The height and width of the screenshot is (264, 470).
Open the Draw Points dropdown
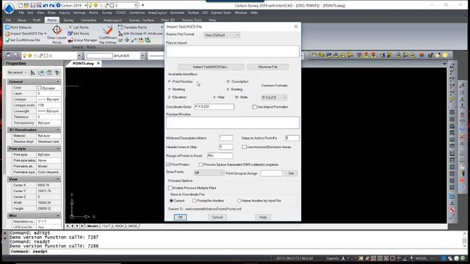[x=209, y=173]
